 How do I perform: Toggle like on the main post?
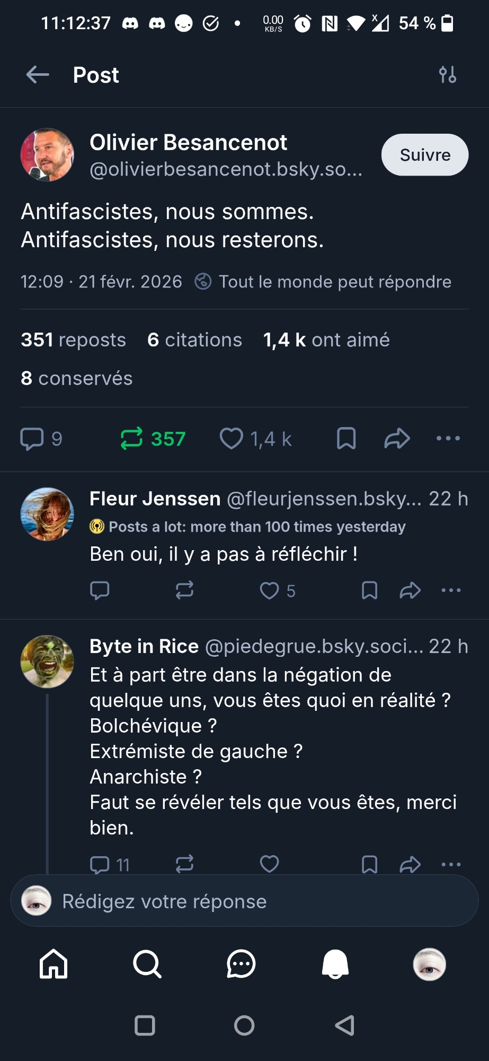click(232, 439)
